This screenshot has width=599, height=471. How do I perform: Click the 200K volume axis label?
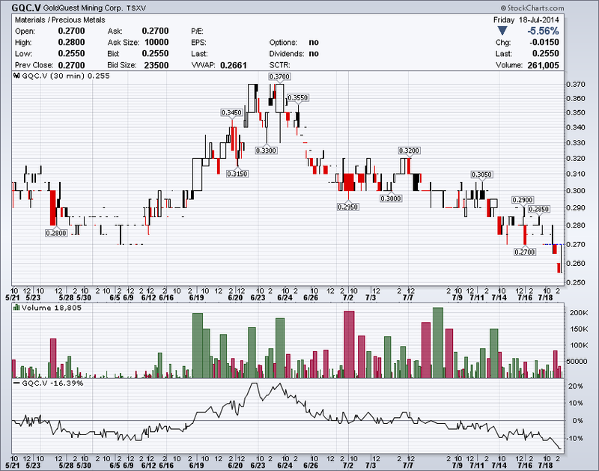578,312
